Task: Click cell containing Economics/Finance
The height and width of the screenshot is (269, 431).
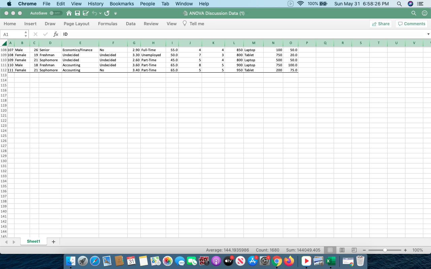Action: tap(80, 50)
